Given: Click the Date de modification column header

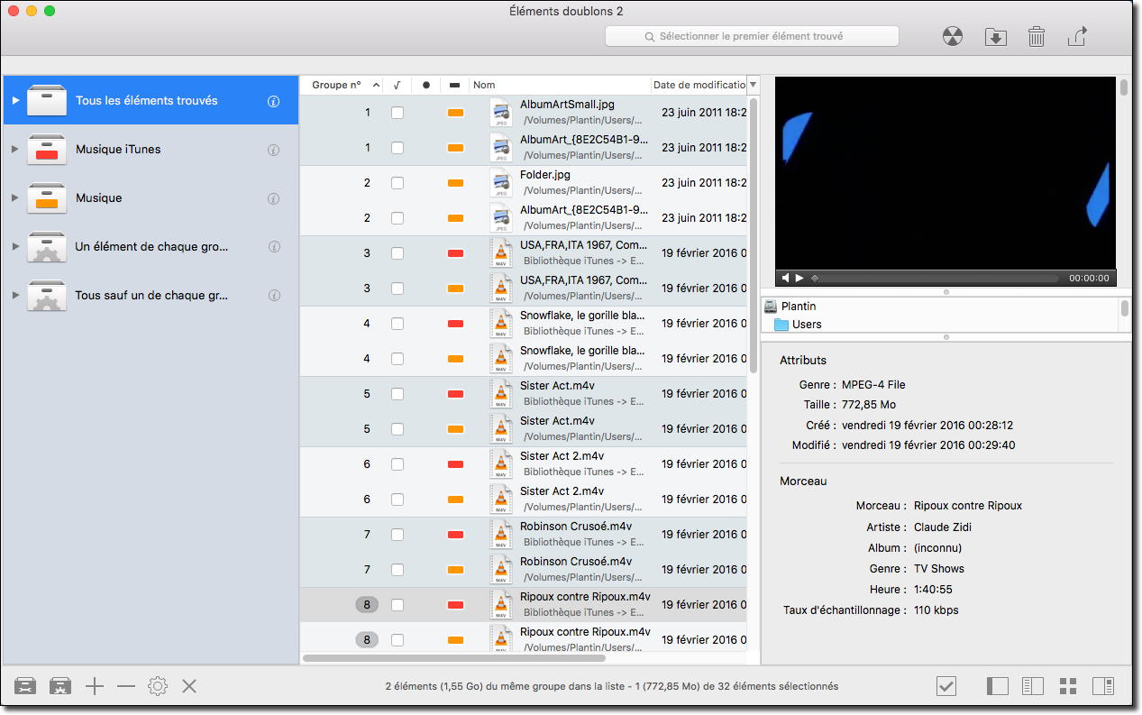Looking at the screenshot, I should 699,85.
